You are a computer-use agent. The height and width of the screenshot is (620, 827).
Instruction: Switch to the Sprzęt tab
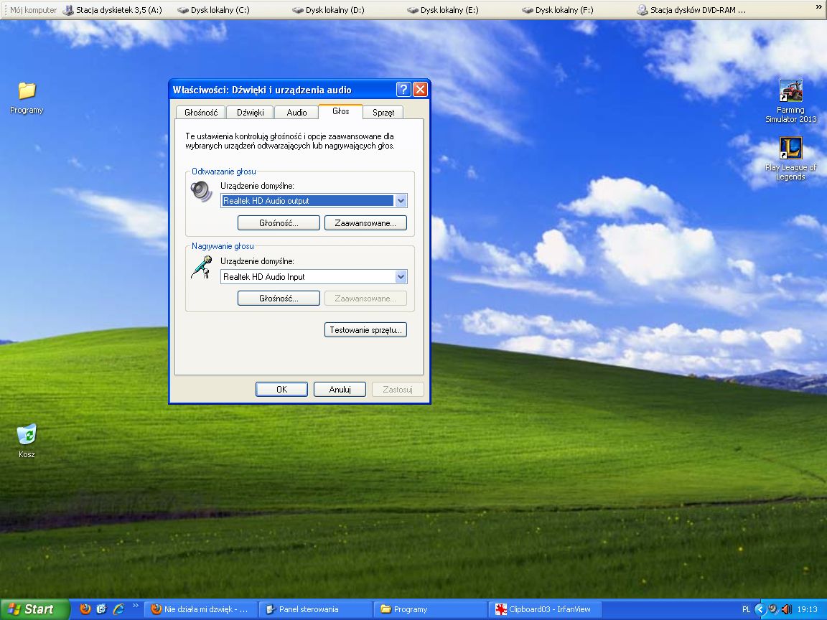point(383,112)
